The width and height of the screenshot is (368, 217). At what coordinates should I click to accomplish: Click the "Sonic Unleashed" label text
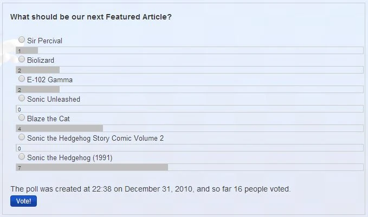(x=54, y=100)
